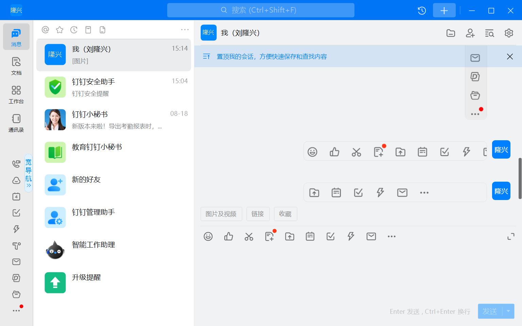This screenshot has width=522, height=326.
Task: Open the history clock icon in title bar
Action: (x=422, y=11)
